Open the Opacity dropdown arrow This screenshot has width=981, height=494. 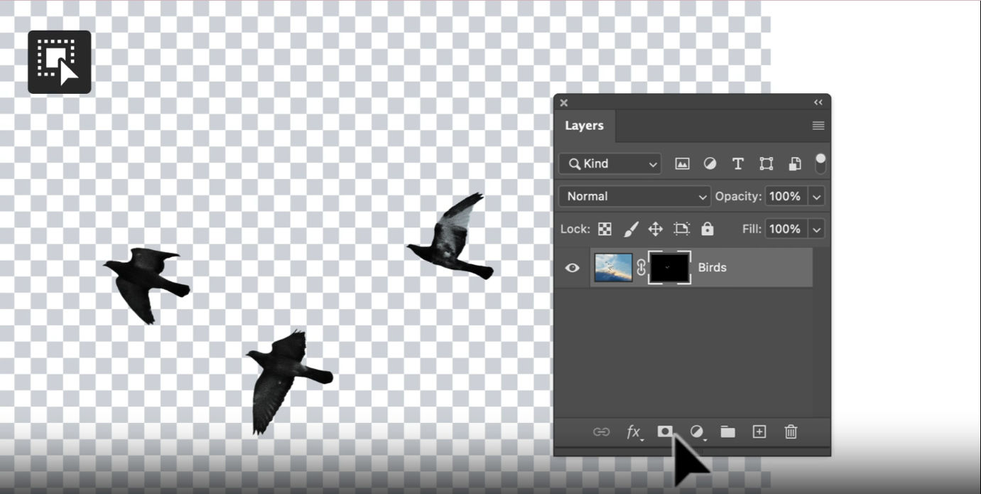[x=816, y=196]
